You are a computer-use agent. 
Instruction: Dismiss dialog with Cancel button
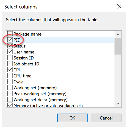(x=106, y=118)
